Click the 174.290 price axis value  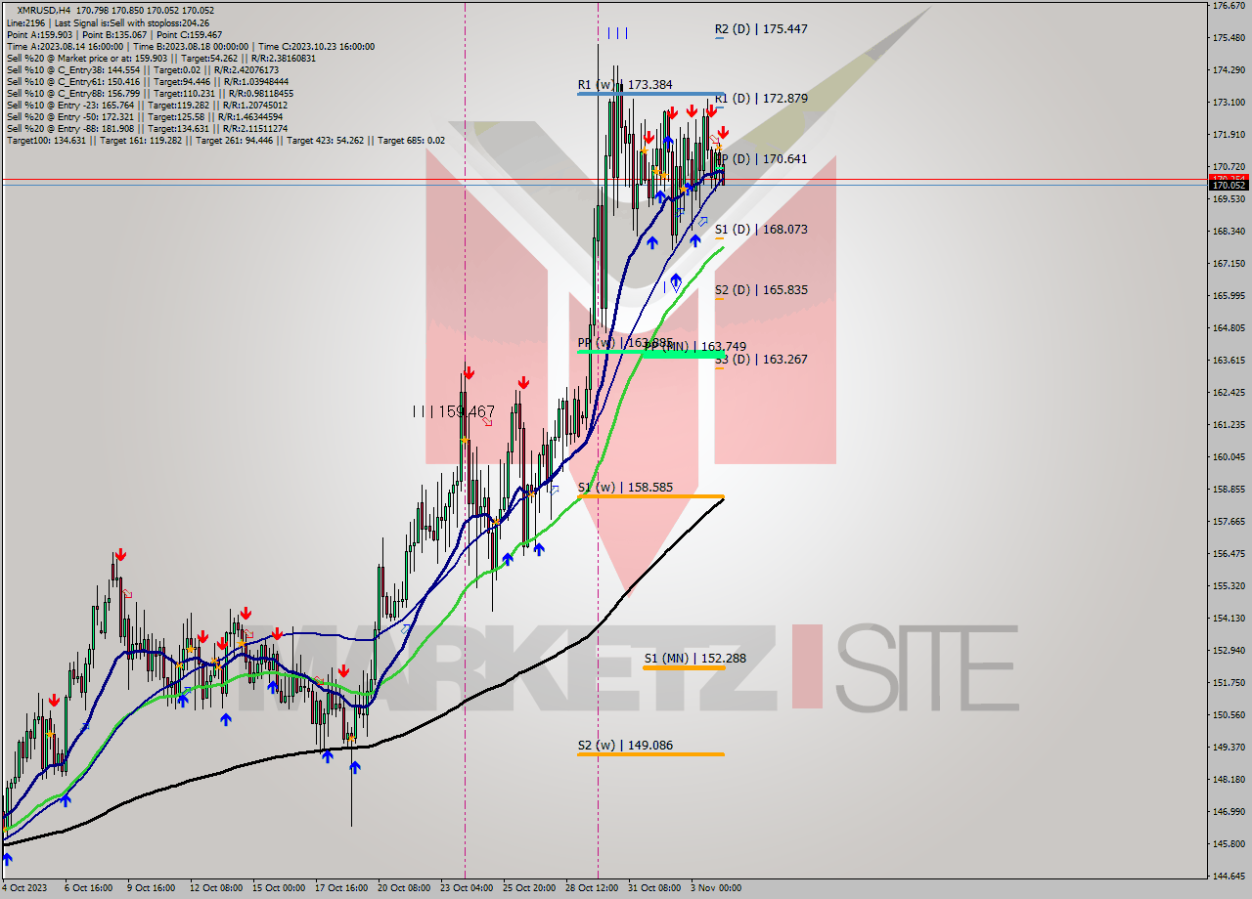(x=1229, y=70)
